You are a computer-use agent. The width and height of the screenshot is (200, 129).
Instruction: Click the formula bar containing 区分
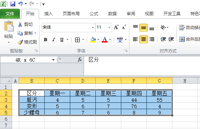pyautogui.click(x=142, y=66)
